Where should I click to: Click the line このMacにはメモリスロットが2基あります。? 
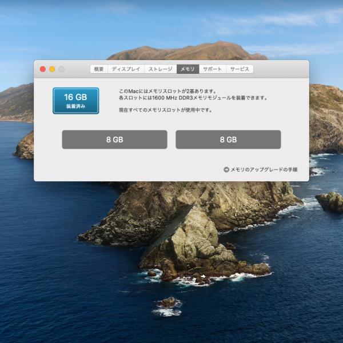pos(167,91)
